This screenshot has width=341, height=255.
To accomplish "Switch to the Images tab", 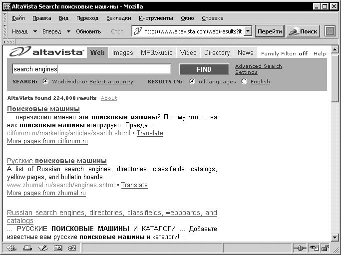I will pos(123,52).
